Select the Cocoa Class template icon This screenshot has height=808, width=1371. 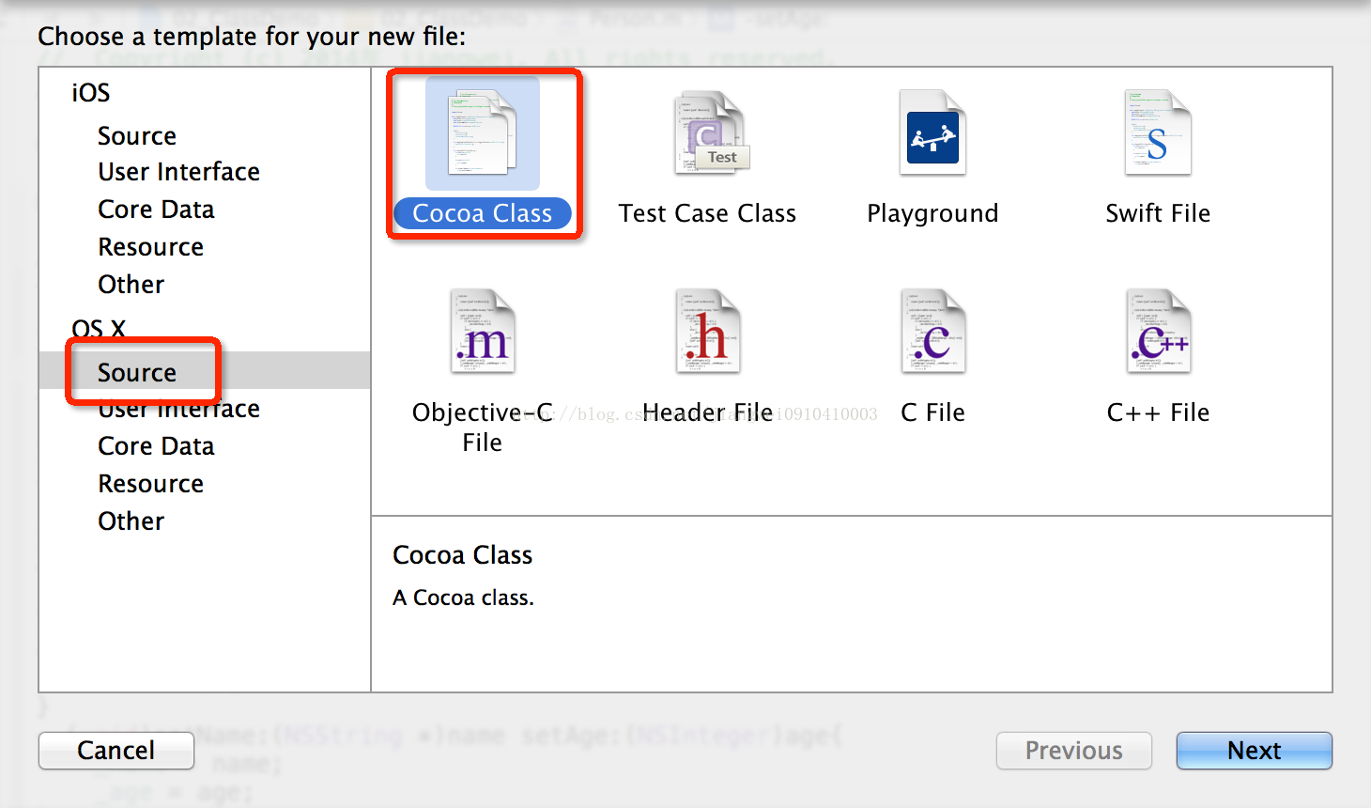pos(483,132)
